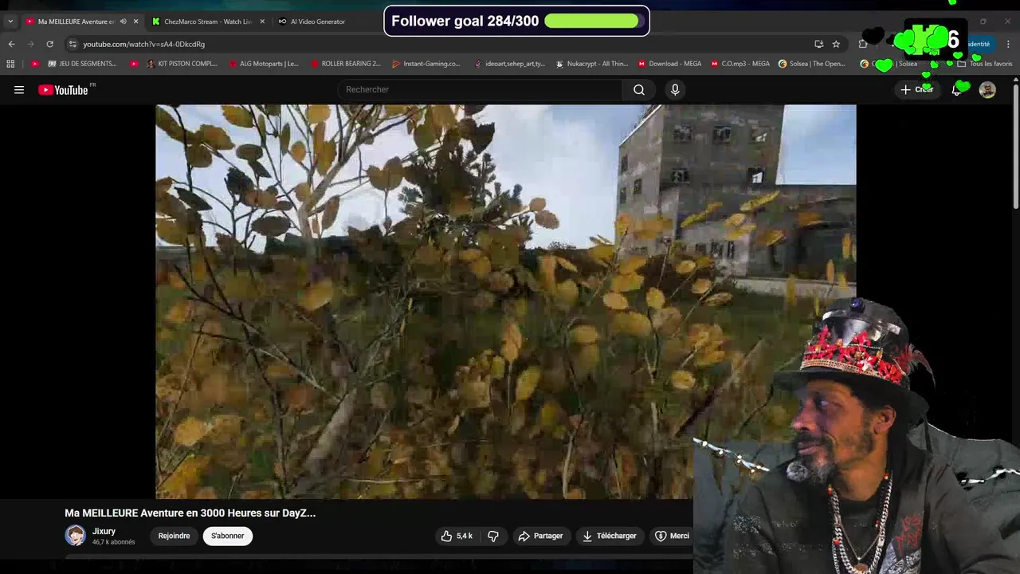
Task: Click the video player to pause
Action: coord(505,301)
